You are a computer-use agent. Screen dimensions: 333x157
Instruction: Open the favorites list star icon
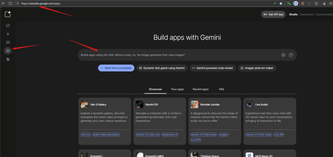pos(331,3)
